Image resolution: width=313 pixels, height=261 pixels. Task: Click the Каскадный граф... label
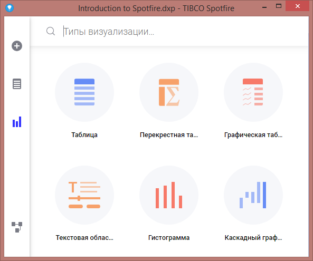[253, 238]
